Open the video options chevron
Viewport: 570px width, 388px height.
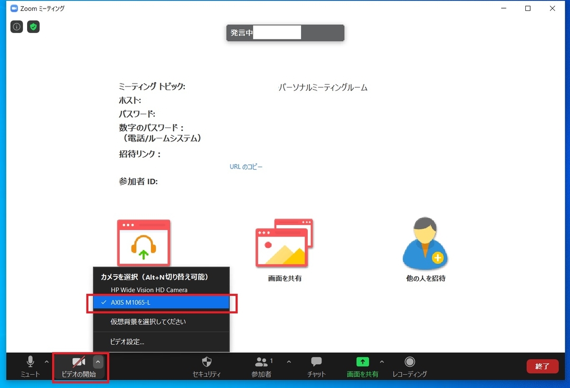coord(98,362)
